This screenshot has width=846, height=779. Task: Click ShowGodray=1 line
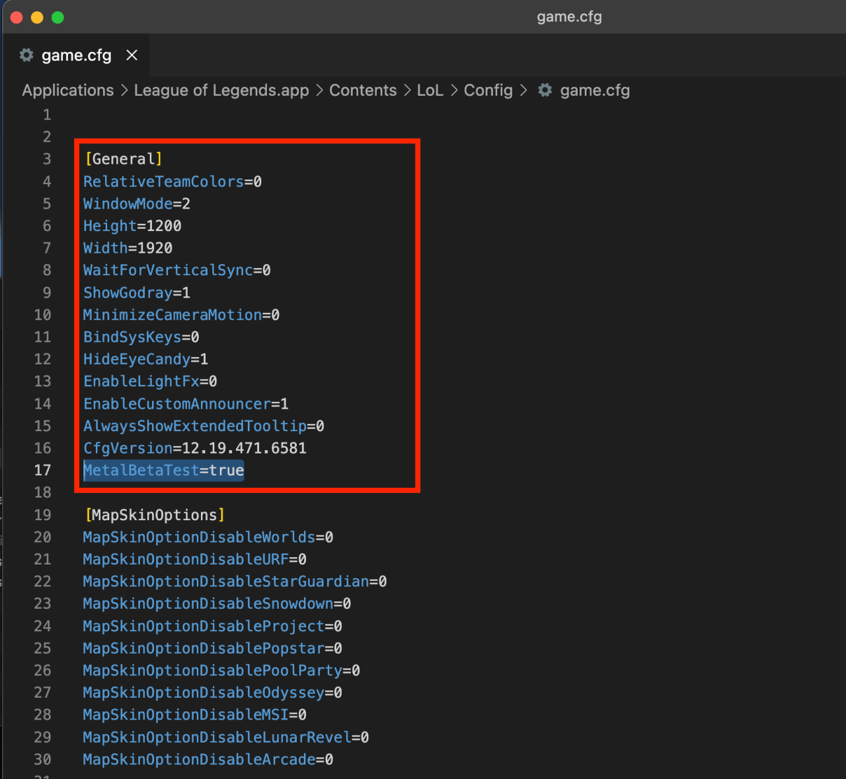[x=137, y=293]
